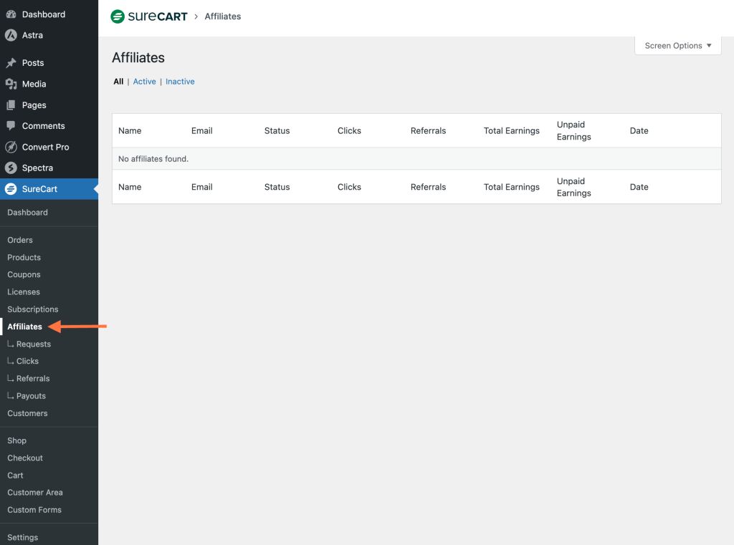Screen dimensions: 734x545
Task: Click the Posts pushpin icon
Action: [x=11, y=63]
